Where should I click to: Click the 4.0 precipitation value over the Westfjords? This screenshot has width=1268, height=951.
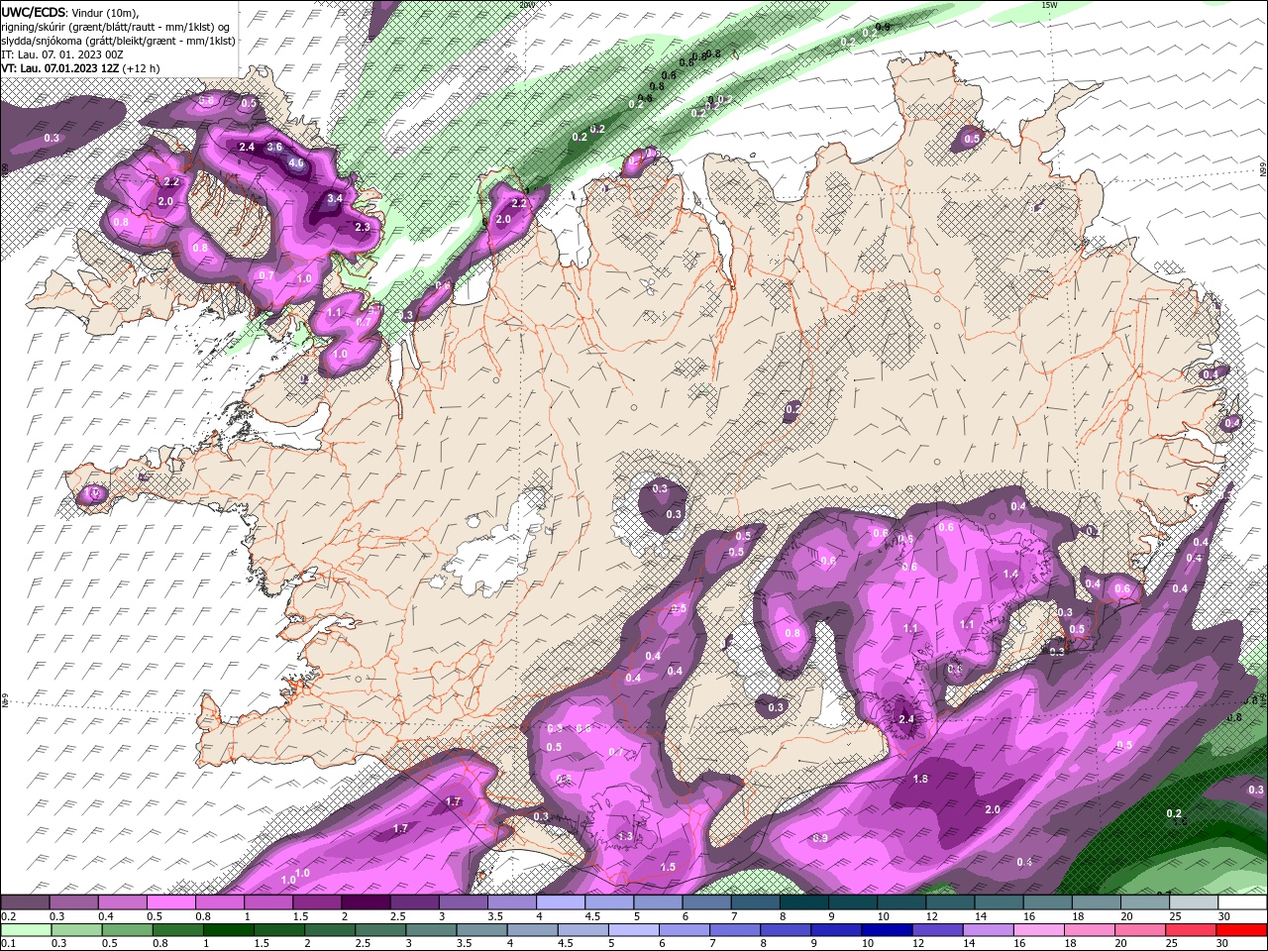point(295,162)
